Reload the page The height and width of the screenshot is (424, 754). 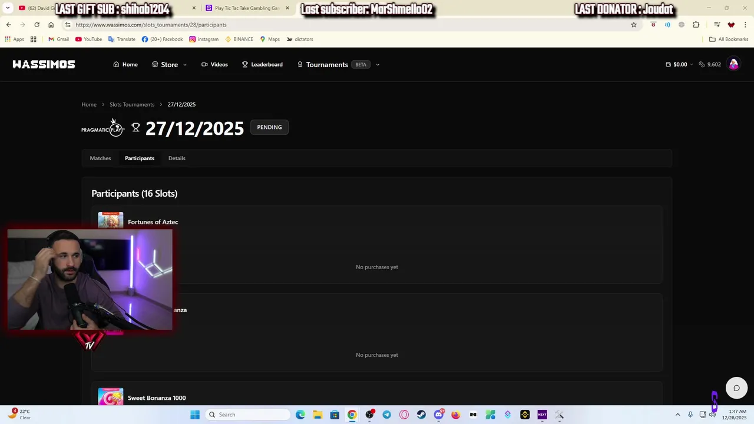[37, 25]
